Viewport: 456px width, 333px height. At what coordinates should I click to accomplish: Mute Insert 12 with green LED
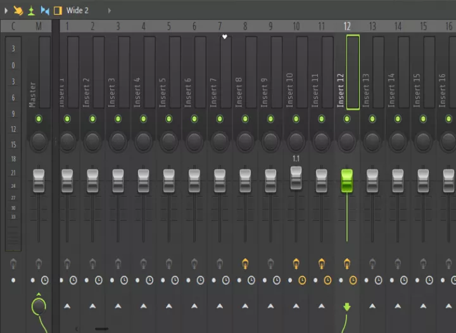[347, 119]
